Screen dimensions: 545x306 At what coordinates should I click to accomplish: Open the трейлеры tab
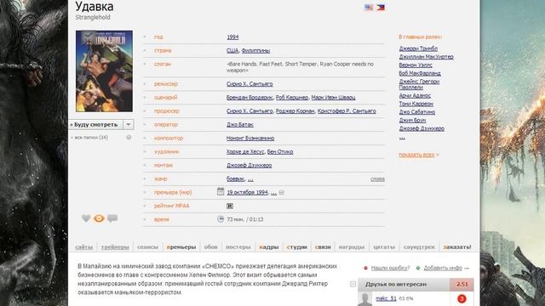[115, 247]
